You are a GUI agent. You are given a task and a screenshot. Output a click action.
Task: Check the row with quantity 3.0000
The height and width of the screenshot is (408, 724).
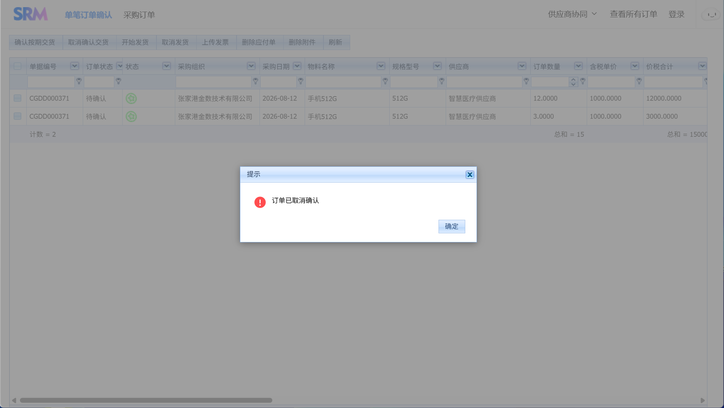tap(17, 116)
